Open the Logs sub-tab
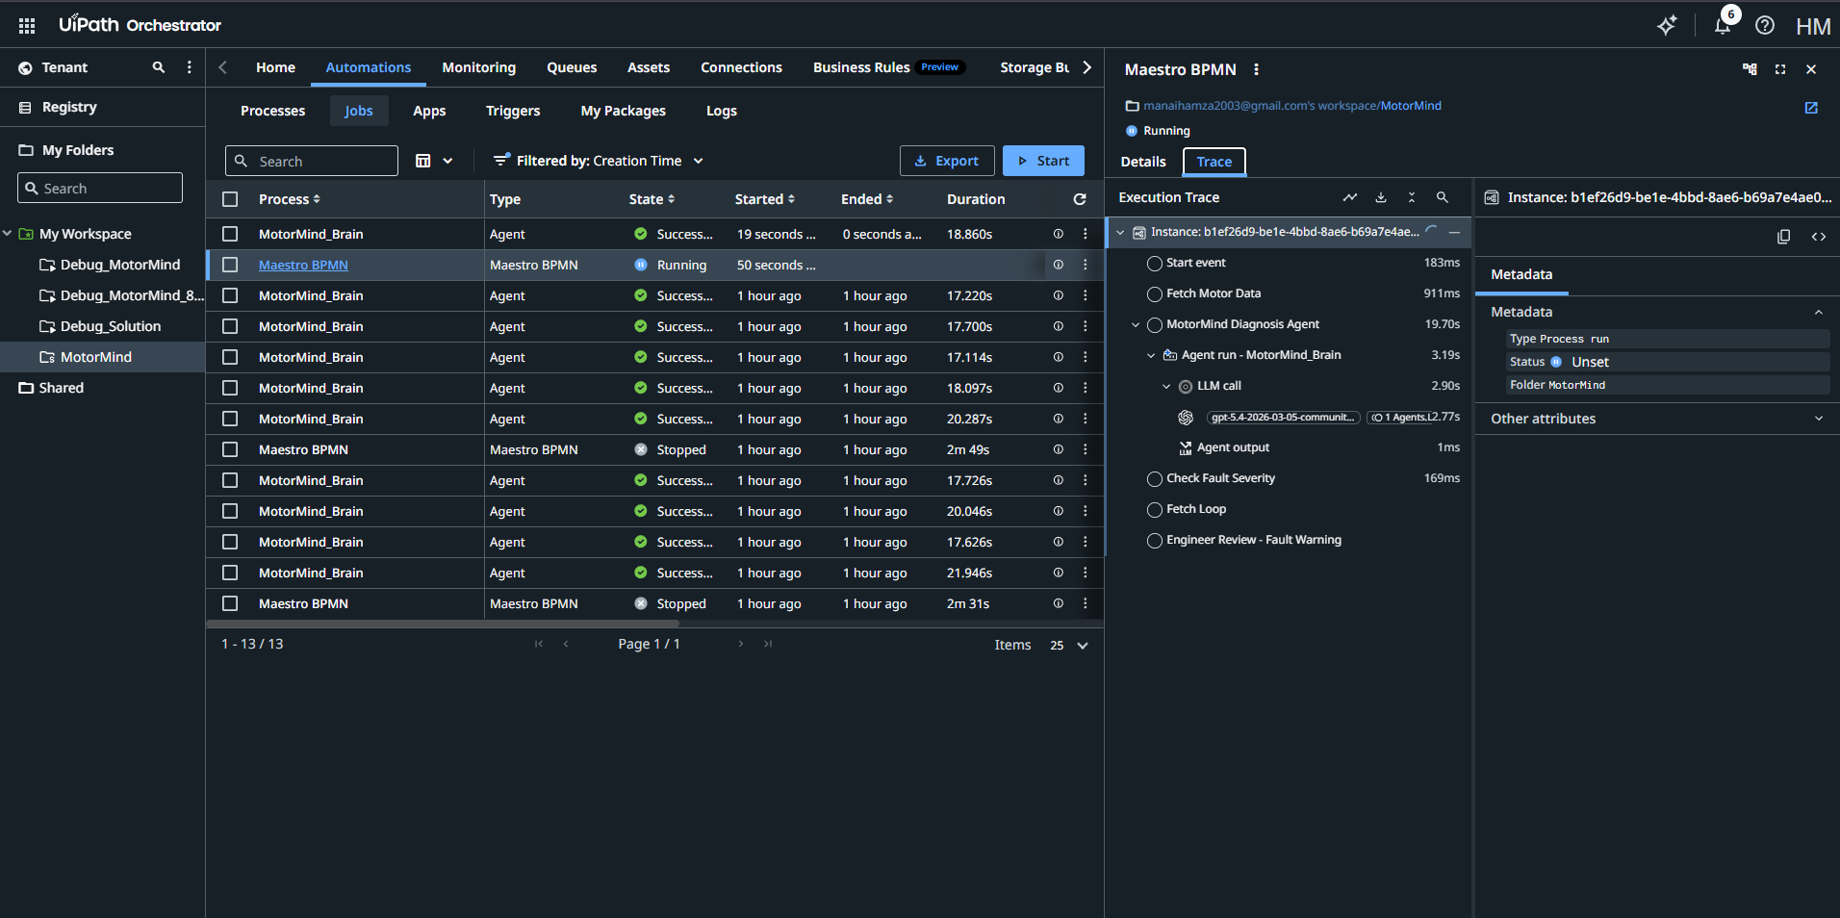The image size is (1840, 918). tap(722, 111)
